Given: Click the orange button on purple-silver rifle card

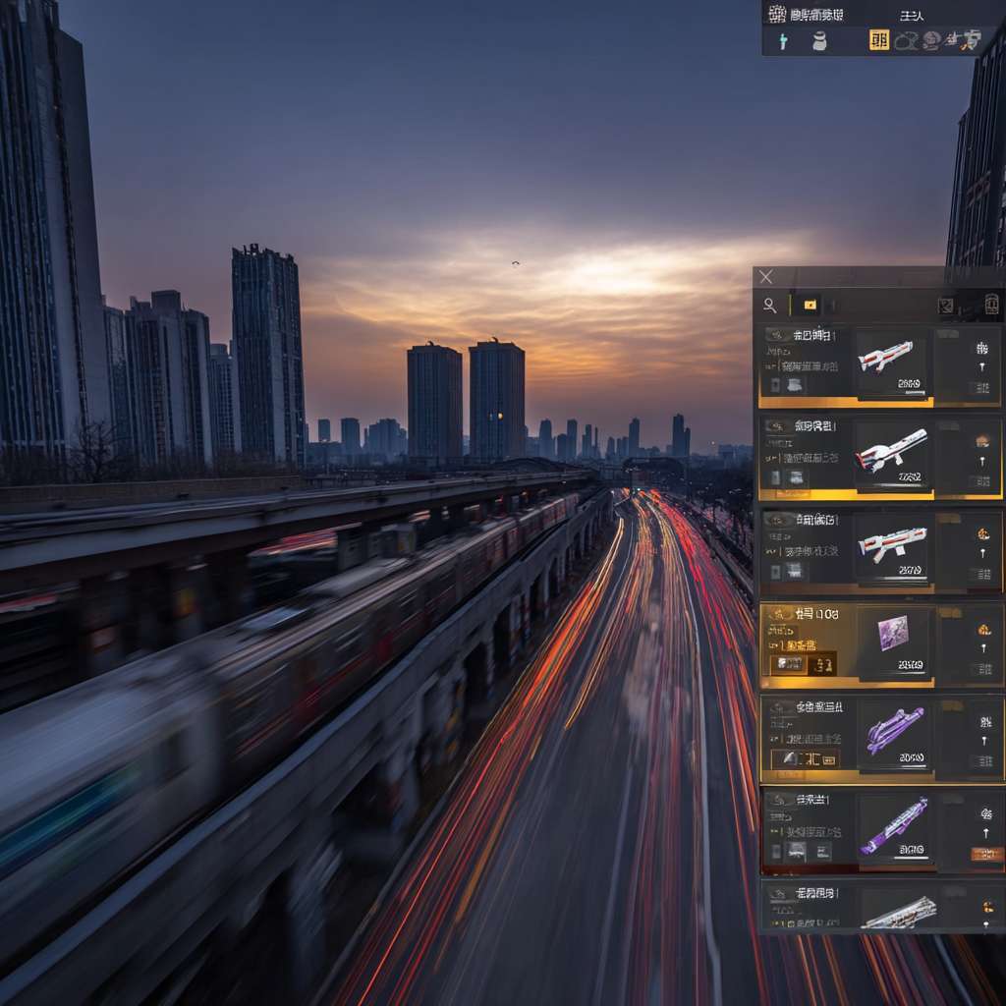Looking at the screenshot, I should pos(986,854).
